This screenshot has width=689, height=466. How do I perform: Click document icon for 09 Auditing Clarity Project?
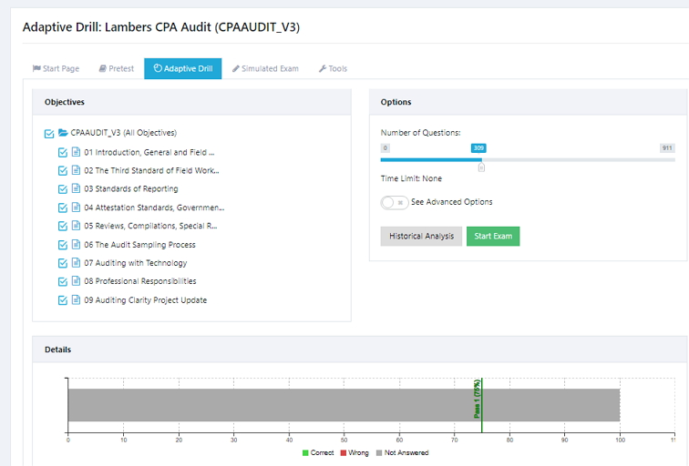[76, 299]
